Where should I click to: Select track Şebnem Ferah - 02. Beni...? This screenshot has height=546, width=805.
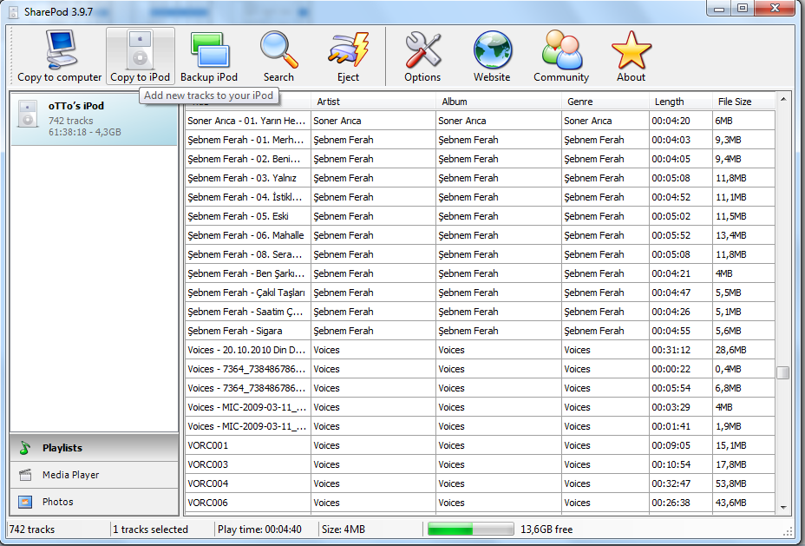(x=480, y=159)
